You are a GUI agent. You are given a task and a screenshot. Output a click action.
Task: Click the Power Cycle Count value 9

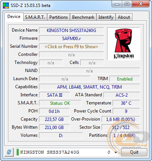126,111
